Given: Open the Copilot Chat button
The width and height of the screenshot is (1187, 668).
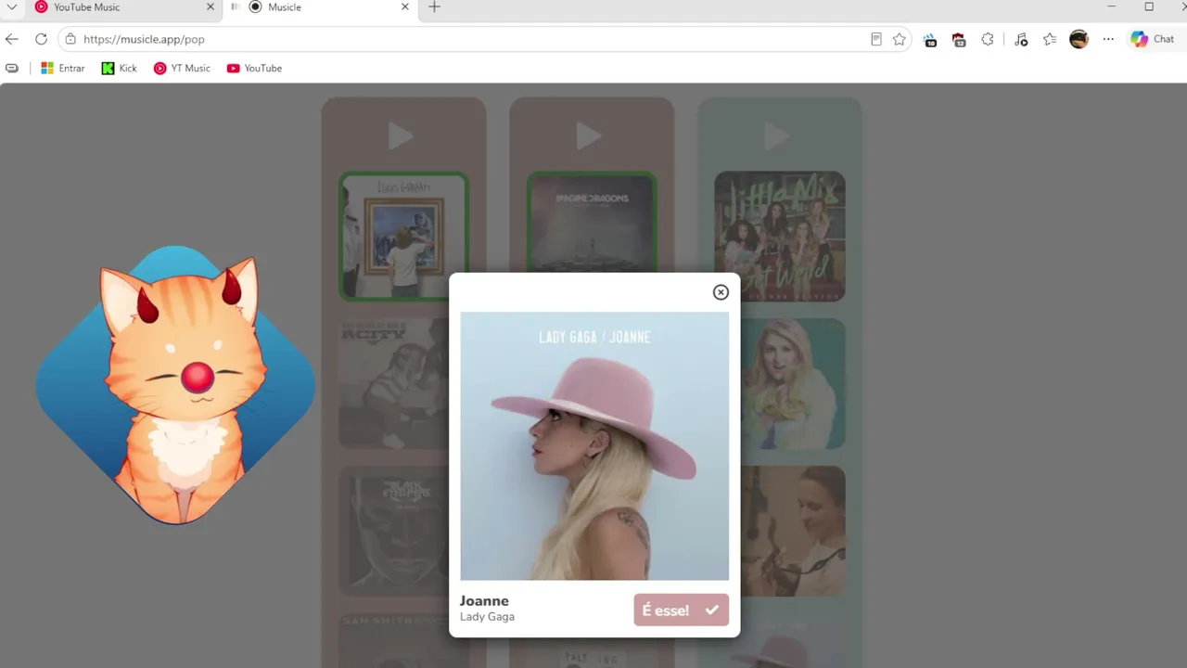Looking at the screenshot, I should (1152, 39).
